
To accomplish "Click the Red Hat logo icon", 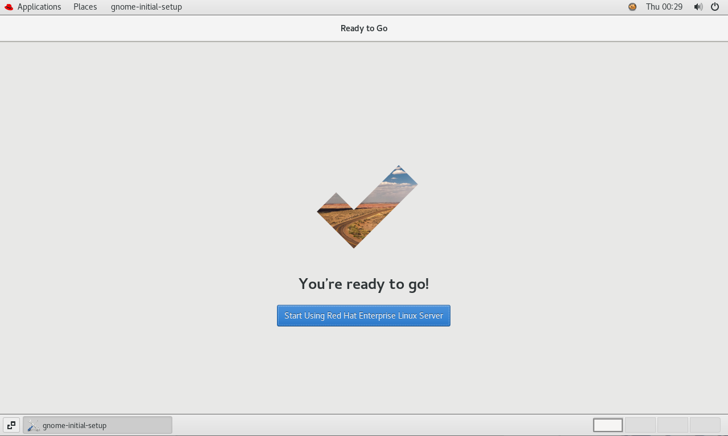I will (x=9, y=7).
